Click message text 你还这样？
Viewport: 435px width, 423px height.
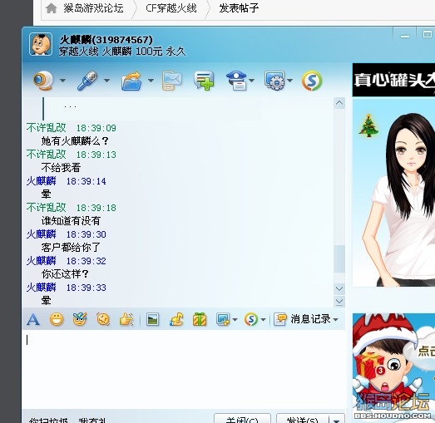(x=65, y=274)
